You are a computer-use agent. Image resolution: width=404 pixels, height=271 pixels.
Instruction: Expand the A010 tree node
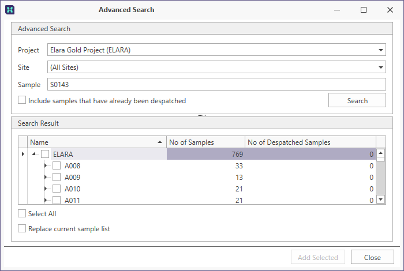pos(46,189)
